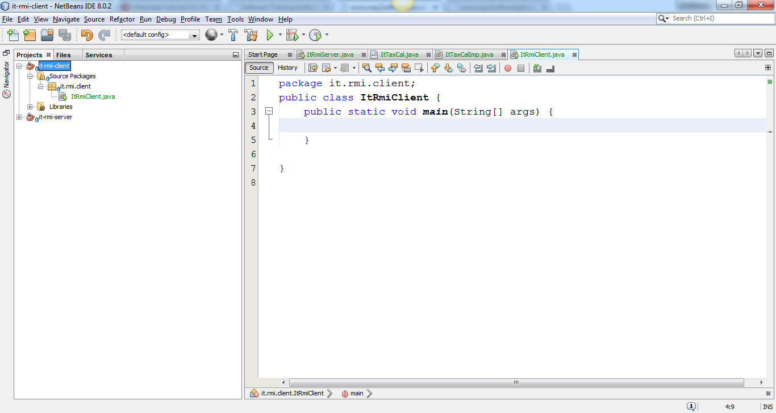This screenshot has width=776, height=413.
Task: Click the Debug Project icon
Action: [292, 35]
